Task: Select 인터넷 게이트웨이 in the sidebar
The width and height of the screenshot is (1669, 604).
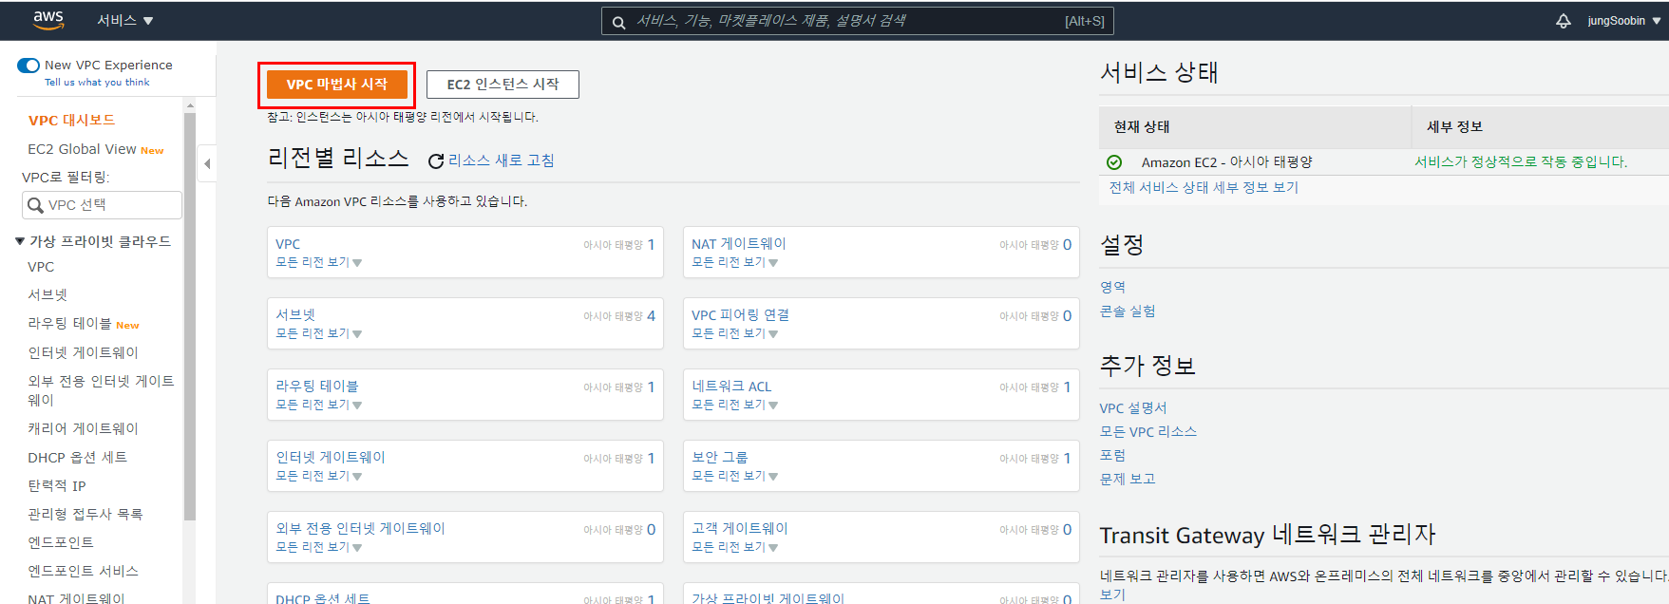Action: pyautogui.click(x=83, y=352)
